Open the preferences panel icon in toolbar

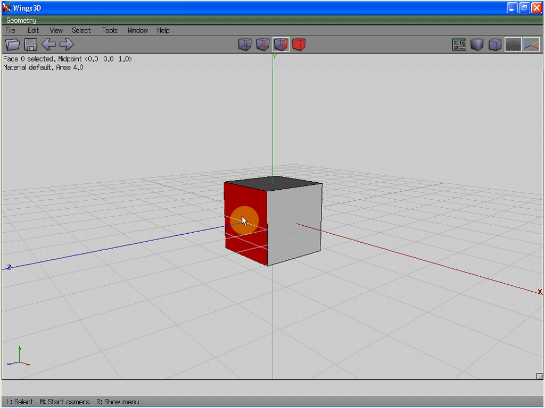click(459, 45)
